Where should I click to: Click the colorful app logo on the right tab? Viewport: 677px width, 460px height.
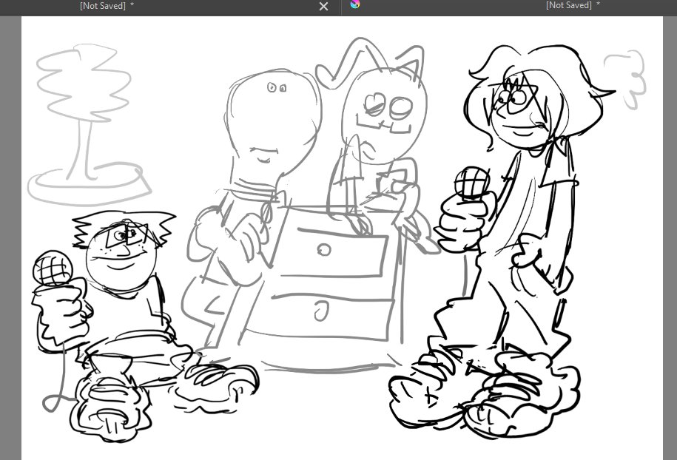[355, 4]
